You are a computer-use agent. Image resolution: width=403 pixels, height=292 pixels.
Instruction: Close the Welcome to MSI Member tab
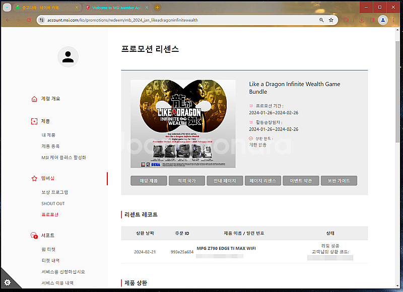coord(147,8)
